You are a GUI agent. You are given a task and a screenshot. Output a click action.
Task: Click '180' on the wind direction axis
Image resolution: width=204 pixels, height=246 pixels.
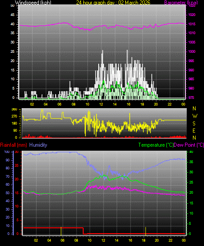pos(14,124)
